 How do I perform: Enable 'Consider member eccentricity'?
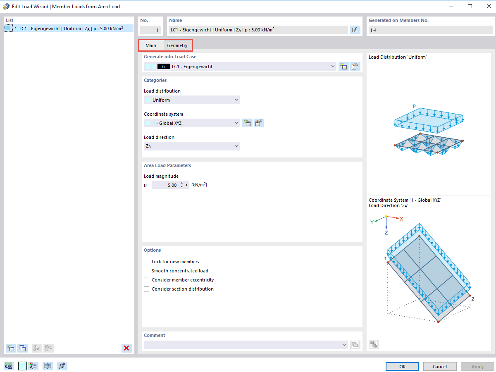click(146, 279)
